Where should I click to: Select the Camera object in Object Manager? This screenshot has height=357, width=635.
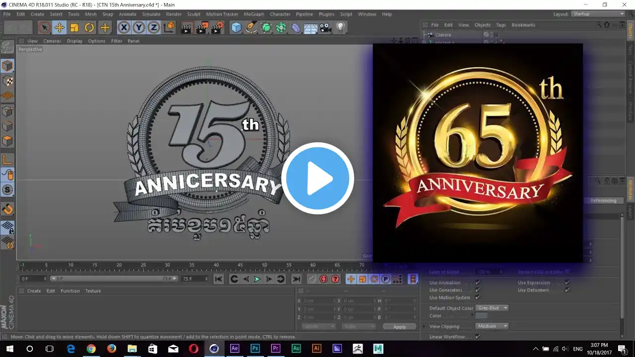point(443,35)
